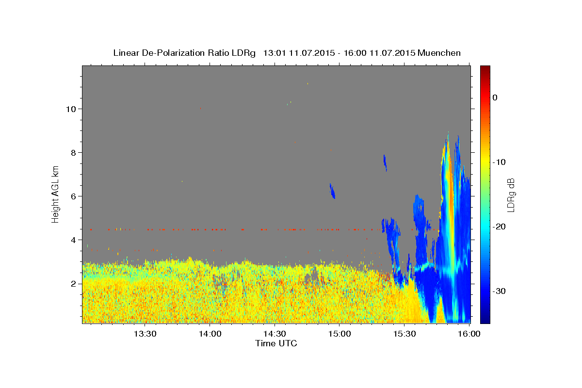Click the colorbar value -10
582x388 pixels.
coord(500,162)
